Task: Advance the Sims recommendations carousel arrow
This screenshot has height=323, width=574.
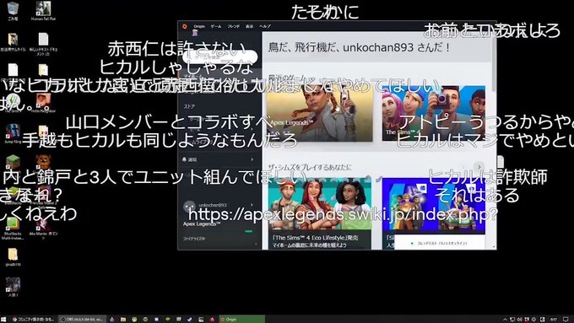Action: 479,167
